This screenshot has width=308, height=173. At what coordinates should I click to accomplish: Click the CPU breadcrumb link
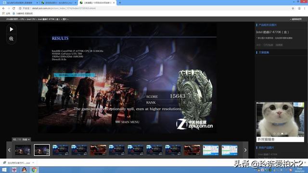[22, 19]
